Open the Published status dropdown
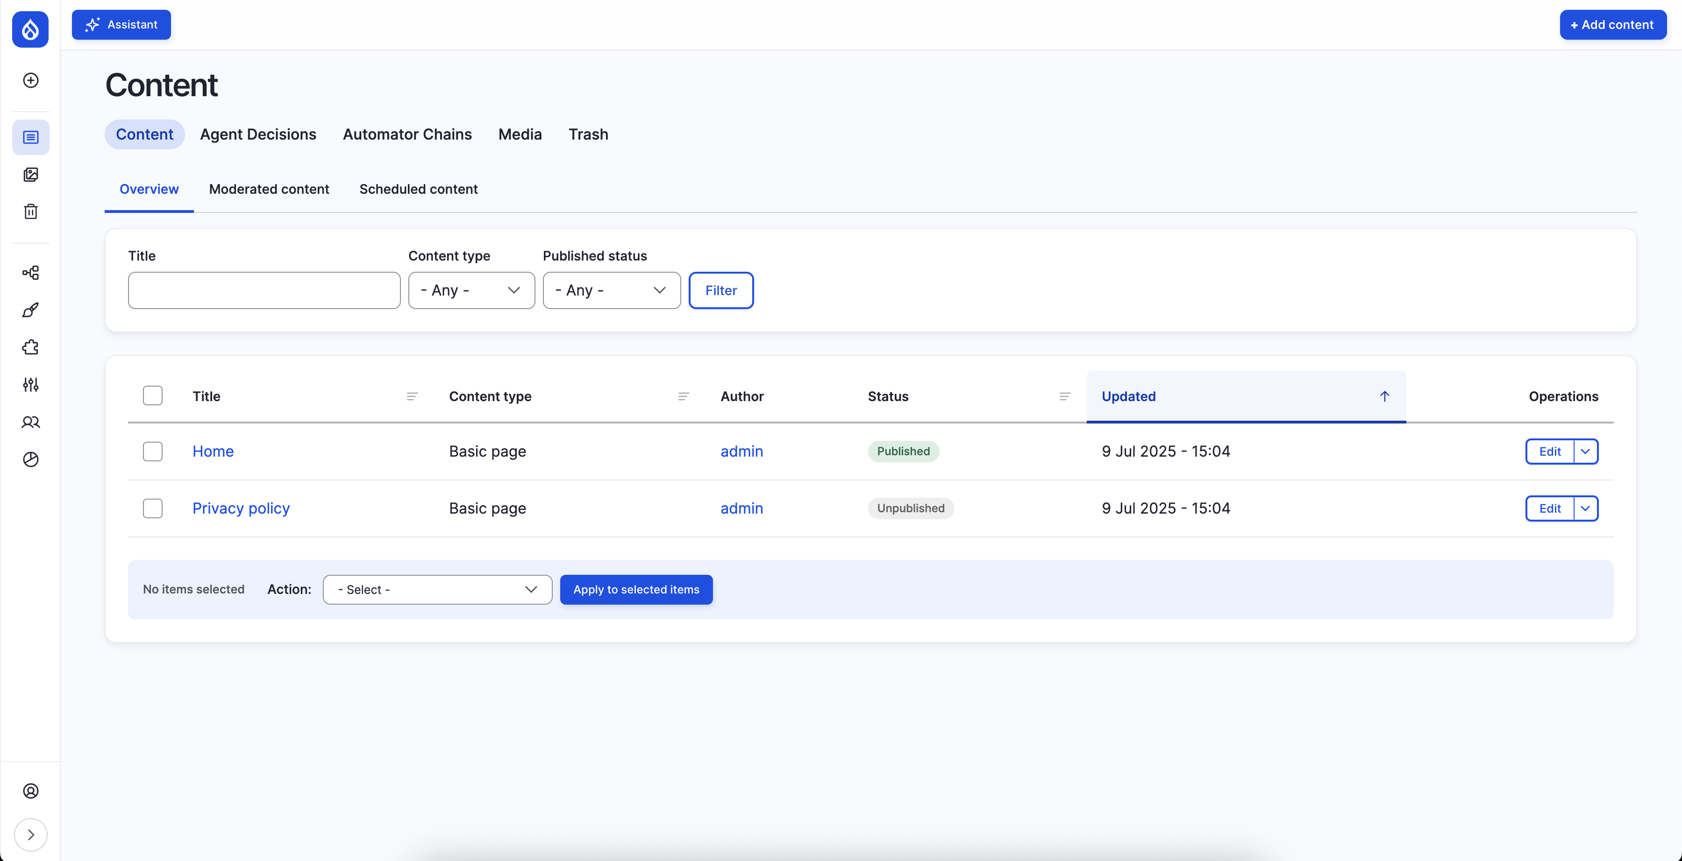Screen dimensions: 1682x861 [611, 290]
